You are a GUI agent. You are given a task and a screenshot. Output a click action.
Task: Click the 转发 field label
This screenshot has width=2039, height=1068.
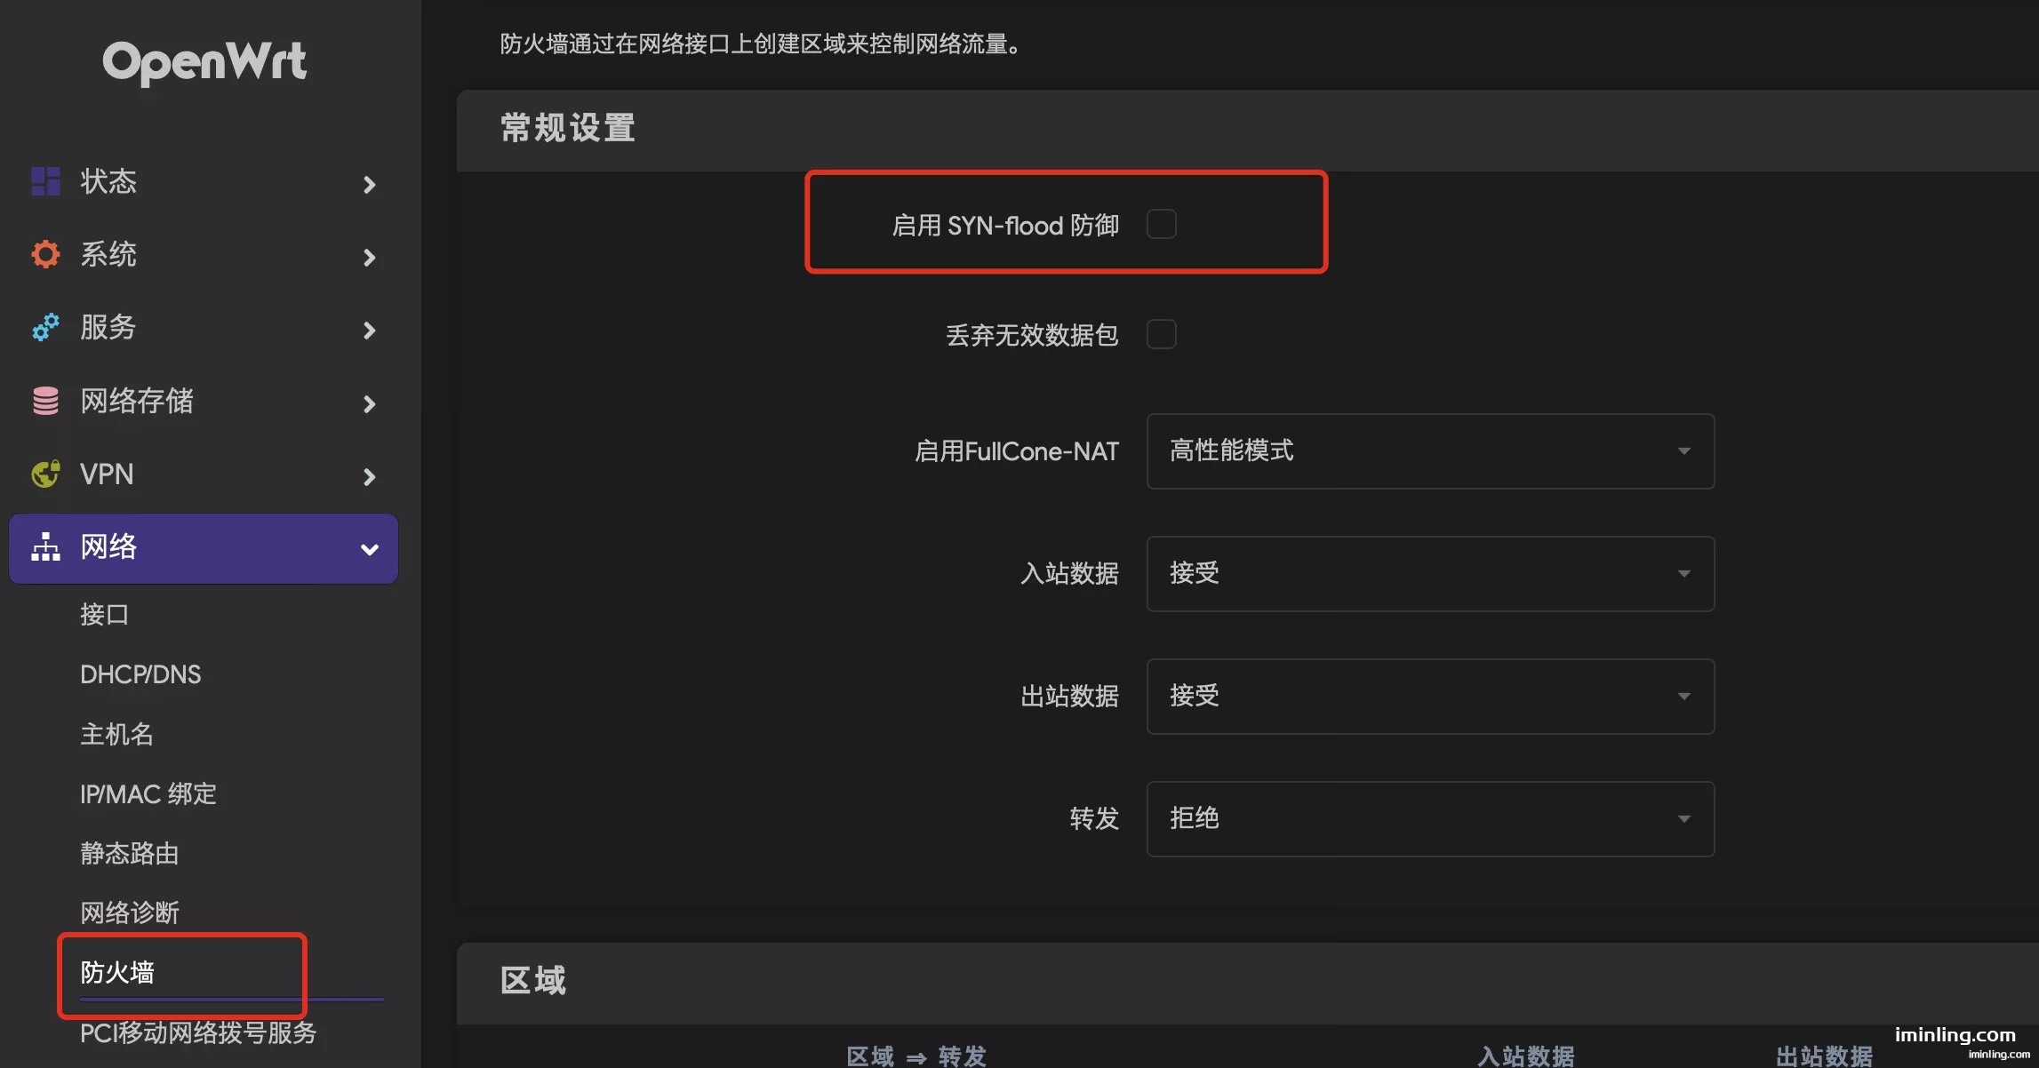[1094, 818]
